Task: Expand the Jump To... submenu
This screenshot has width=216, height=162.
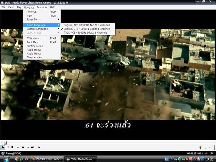Action: coord(42,20)
